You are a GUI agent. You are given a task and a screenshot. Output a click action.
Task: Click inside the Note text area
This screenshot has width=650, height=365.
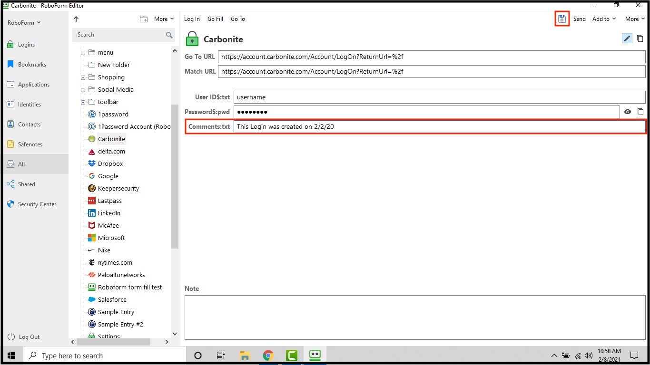coord(415,317)
